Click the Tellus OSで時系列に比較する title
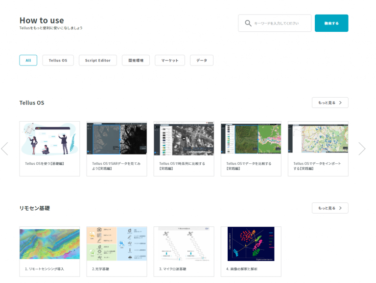376x283 pixels. click(x=182, y=166)
